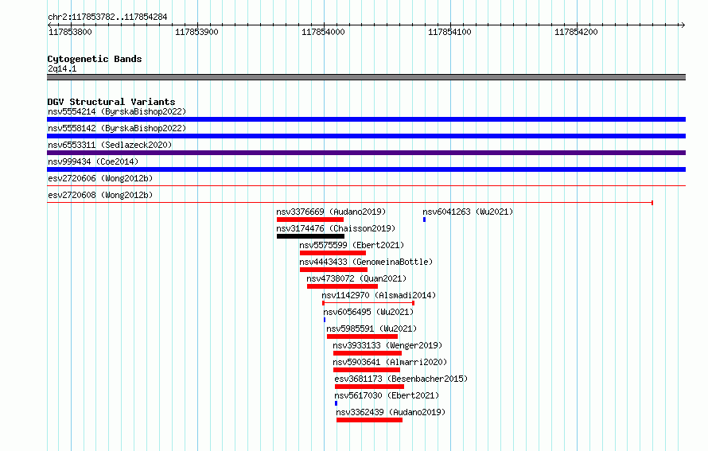Click thin red line of esv2720606

pyautogui.click(x=366, y=185)
